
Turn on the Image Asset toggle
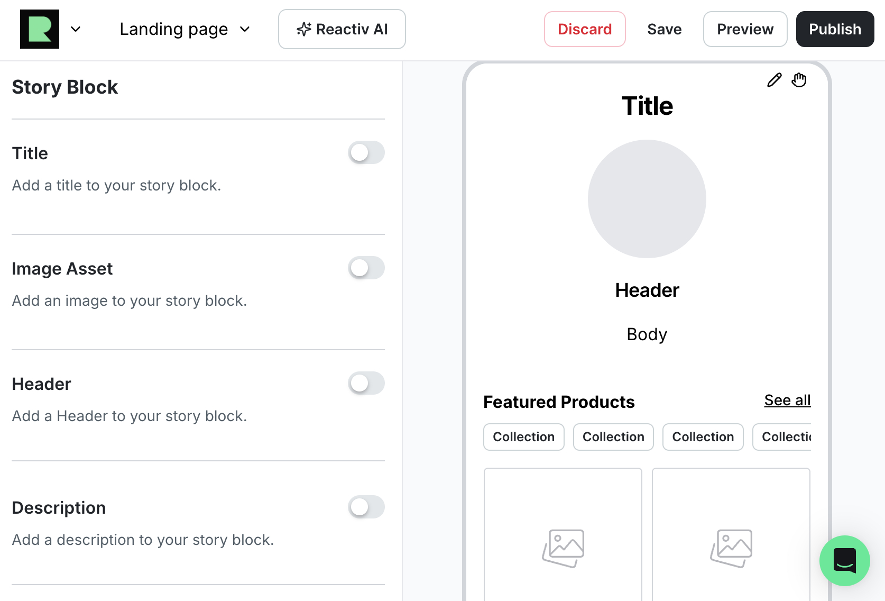[366, 268]
